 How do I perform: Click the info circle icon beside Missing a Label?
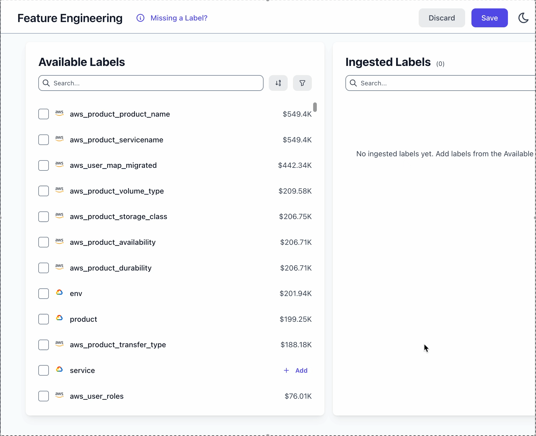pyautogui.click(x=140, y=18)
